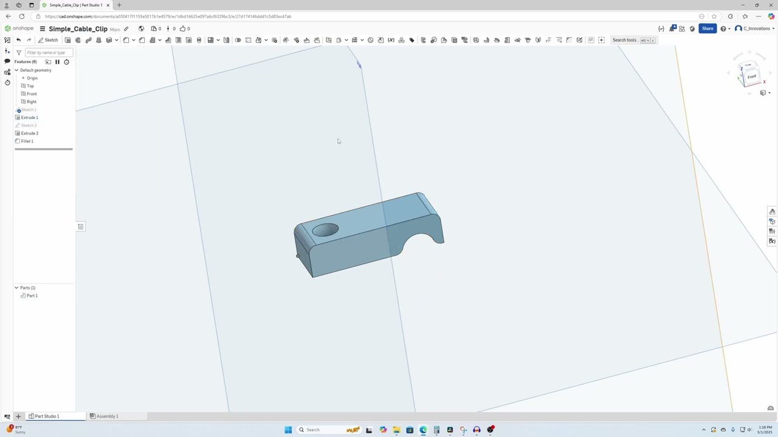Open the comments speech bubble panel
778x437 pixels.
click(x=7, y=61)
